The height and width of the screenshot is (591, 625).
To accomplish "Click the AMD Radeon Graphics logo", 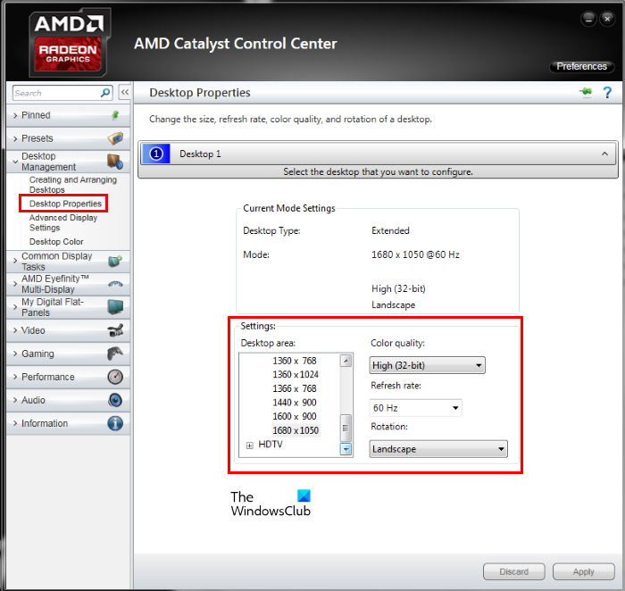I will tap(69, 43).
